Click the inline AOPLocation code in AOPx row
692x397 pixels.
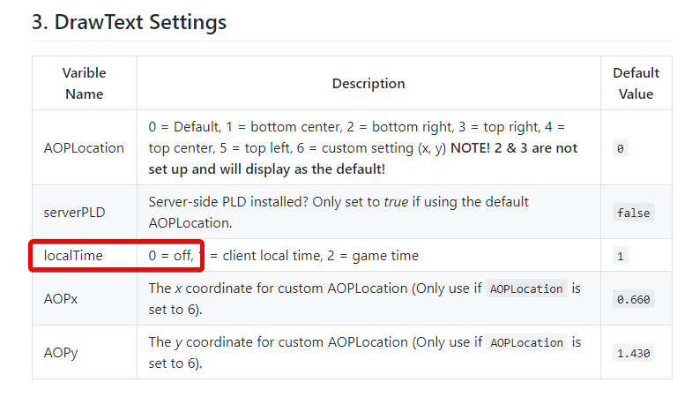click(x=526, y=288)
